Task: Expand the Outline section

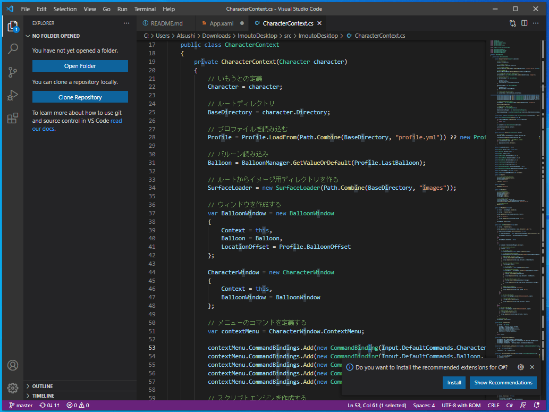Action: [x=81, y=386]
